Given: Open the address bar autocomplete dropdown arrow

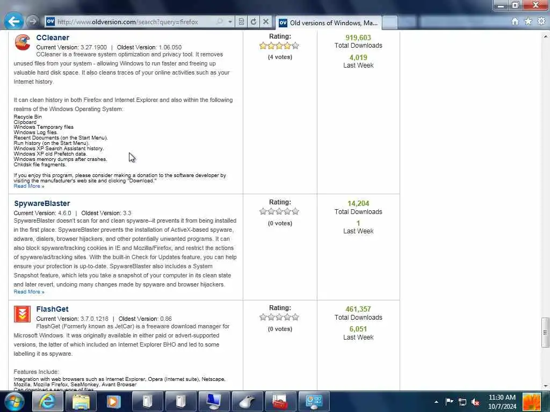Looking at the screenshot, I should (x=230, y=21).
